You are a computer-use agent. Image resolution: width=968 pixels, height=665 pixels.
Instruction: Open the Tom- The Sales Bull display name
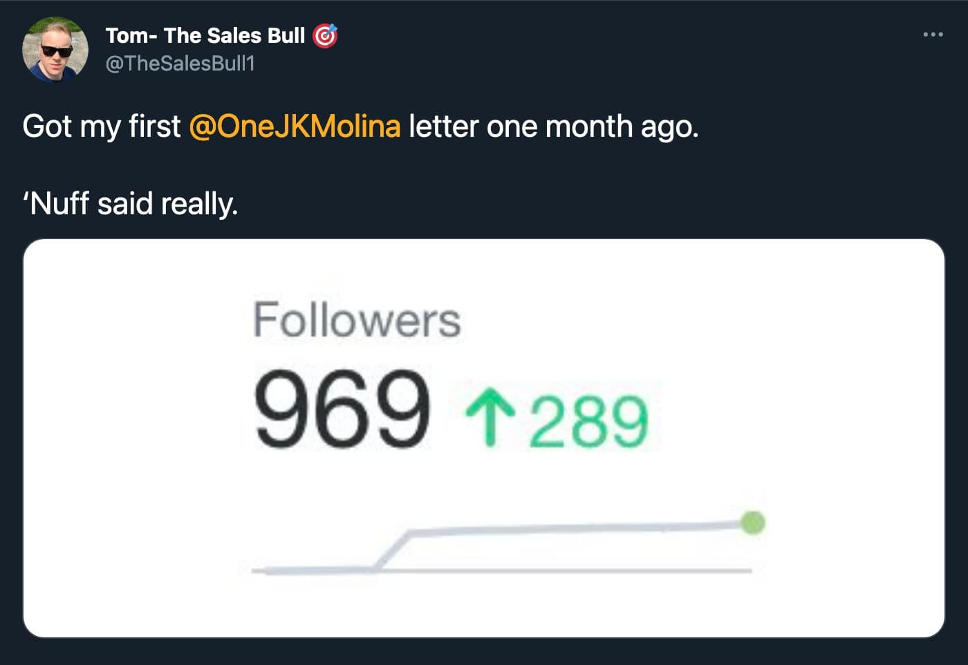tap(205, 35)
